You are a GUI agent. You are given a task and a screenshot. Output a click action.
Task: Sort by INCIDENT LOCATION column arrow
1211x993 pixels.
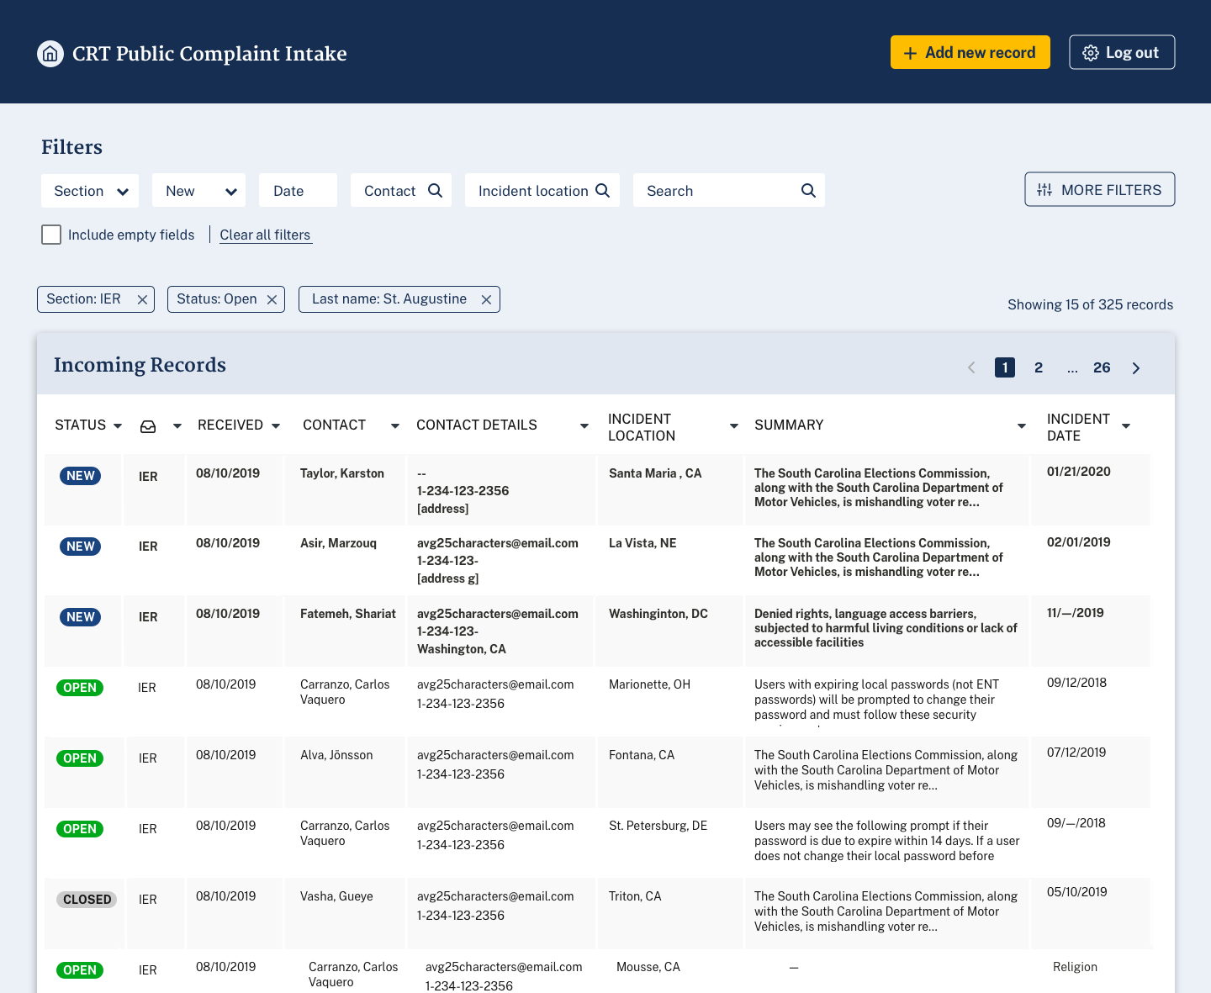pyautogui.click(x=734, y=426)
